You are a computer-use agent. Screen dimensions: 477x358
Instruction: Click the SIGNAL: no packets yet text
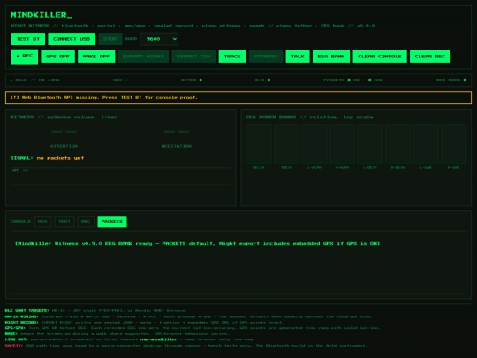(47, 158)
